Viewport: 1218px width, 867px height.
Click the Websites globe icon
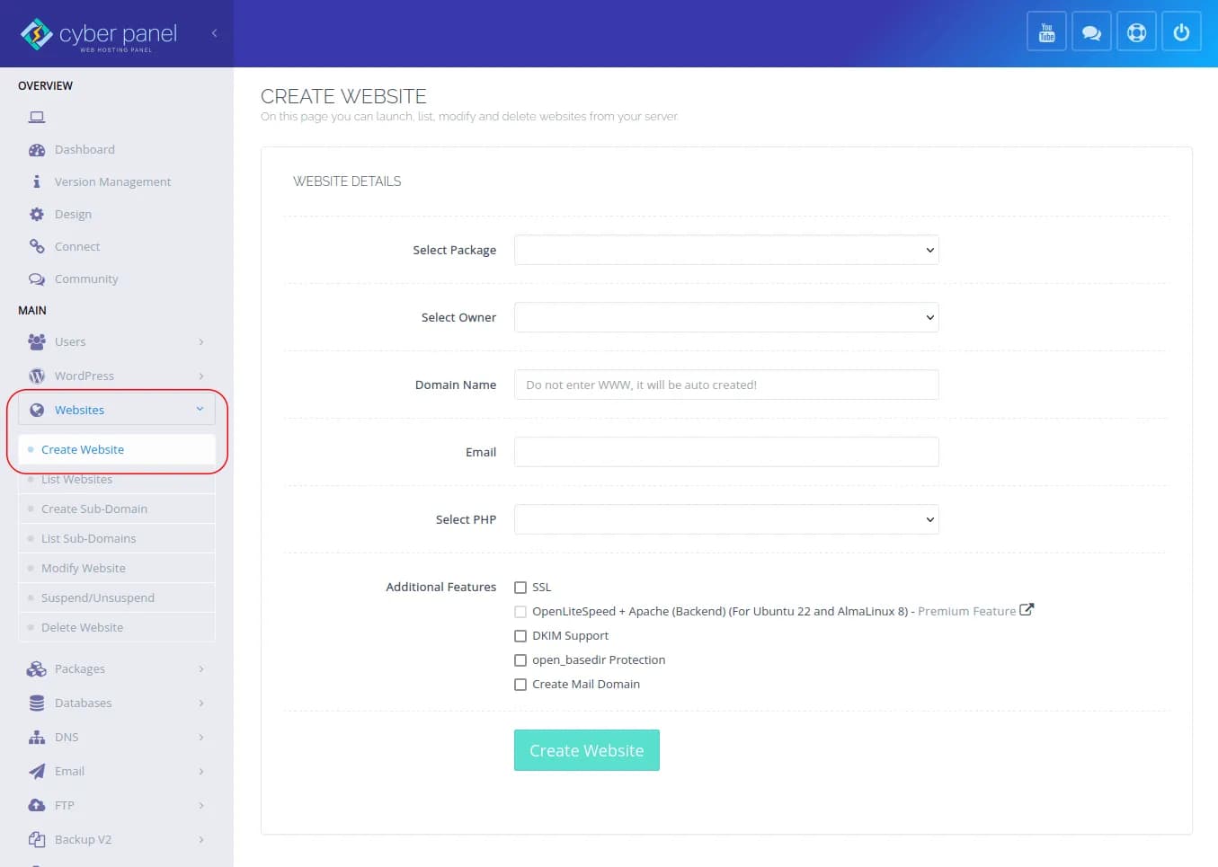37,410
